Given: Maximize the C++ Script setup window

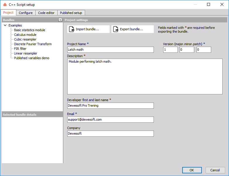Looking at the screenshot, I should click(x=209, y=4).
